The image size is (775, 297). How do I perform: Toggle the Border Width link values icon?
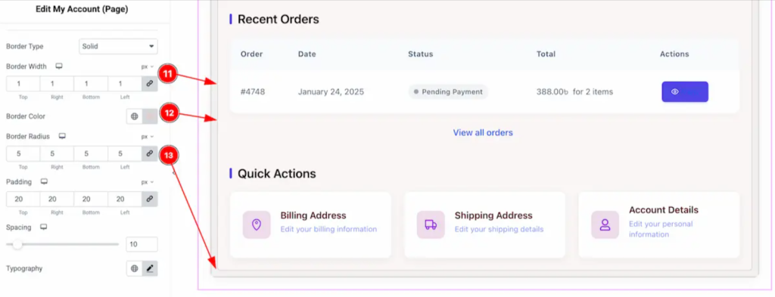(149, 84)
